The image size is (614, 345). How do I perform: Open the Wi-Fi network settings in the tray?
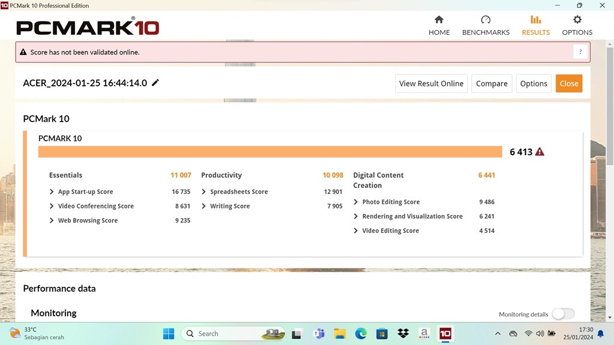click(528, 334)
